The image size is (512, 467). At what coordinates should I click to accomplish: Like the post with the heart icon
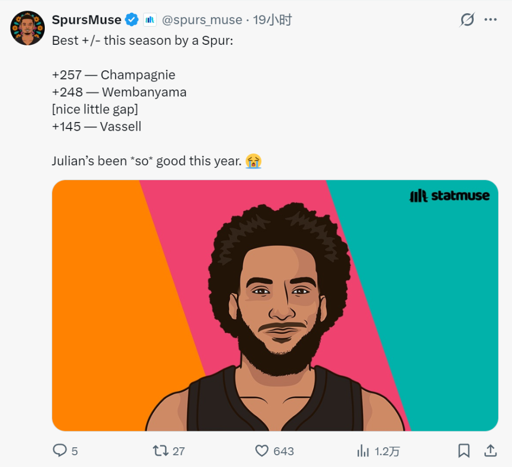[262, 451]
